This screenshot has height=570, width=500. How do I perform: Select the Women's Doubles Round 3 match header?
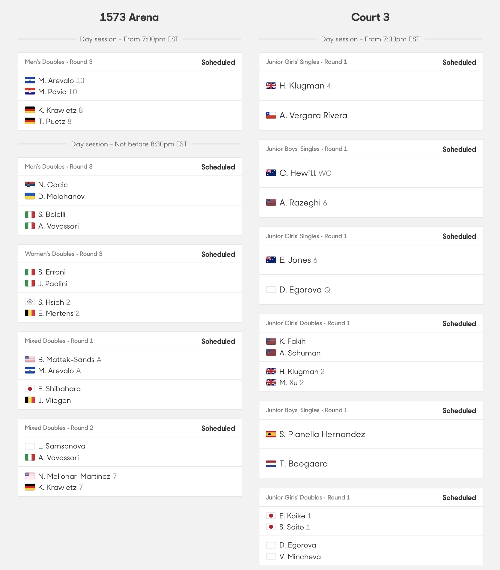click(x=130, y=254)
